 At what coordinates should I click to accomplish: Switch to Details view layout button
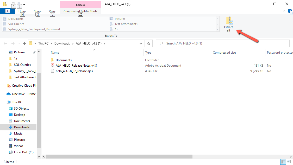(283, 162)
